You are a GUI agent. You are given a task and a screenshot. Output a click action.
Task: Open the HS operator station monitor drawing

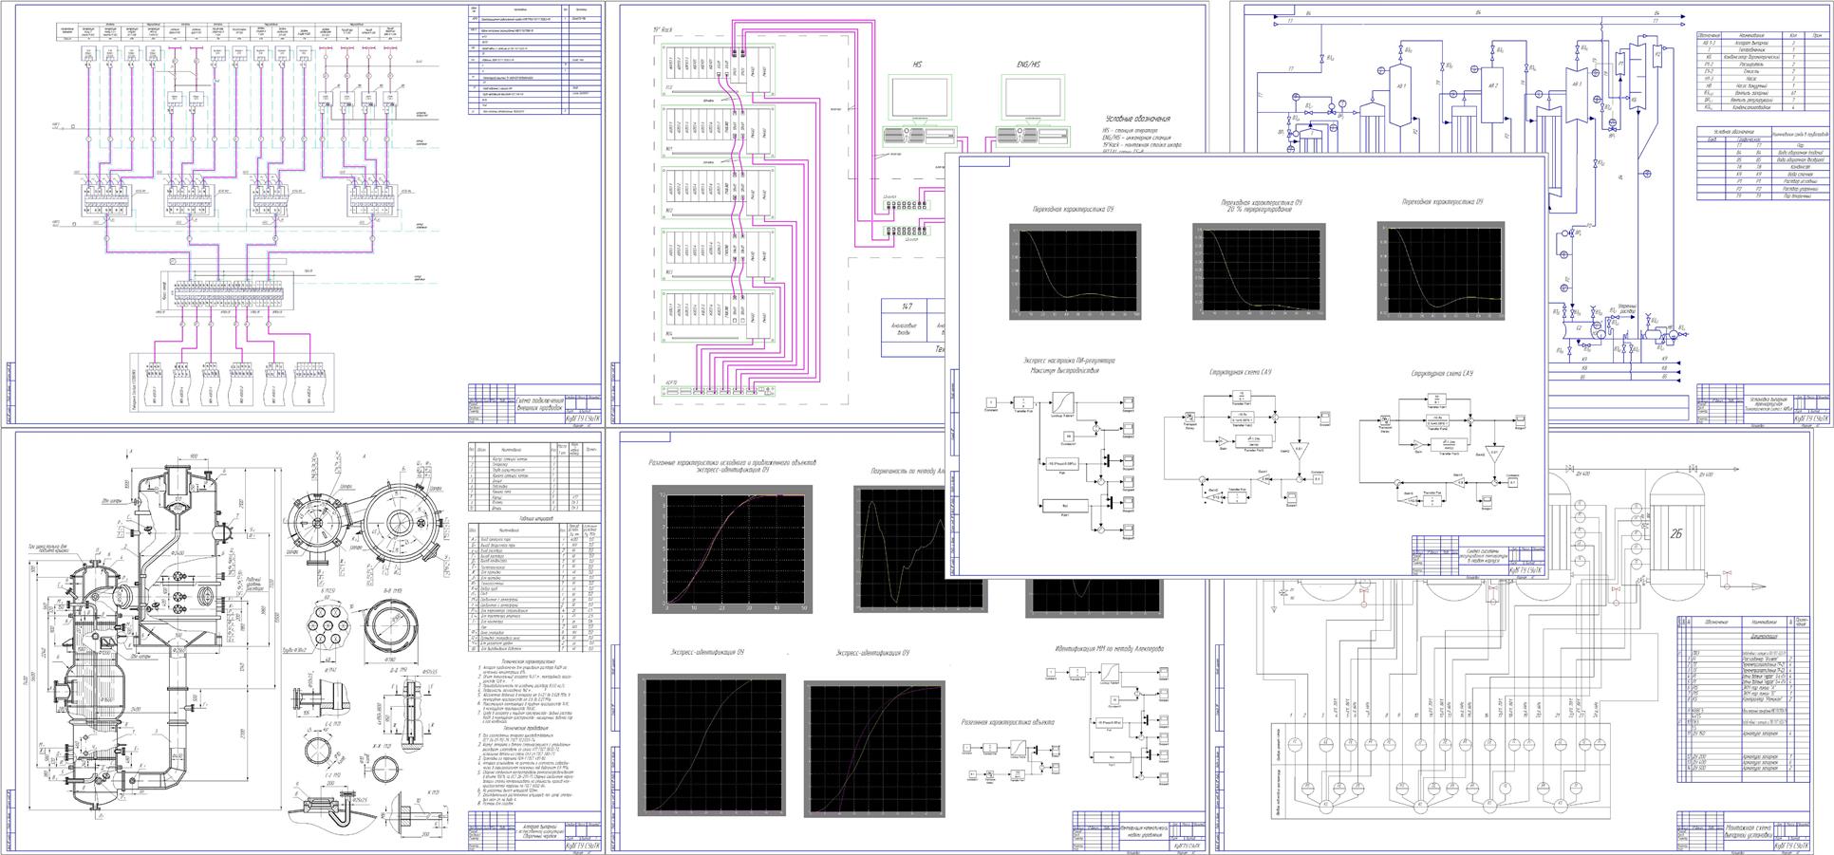point(918,99)
